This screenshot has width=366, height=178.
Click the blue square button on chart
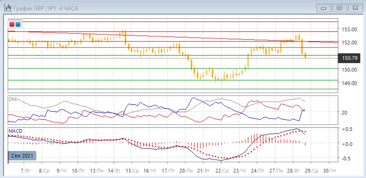coord(18,25)
